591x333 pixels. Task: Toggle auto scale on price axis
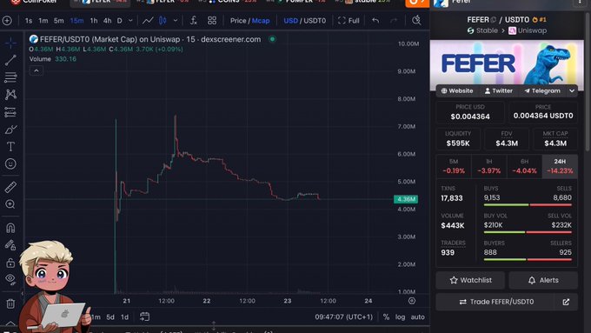tap(418, 317)
